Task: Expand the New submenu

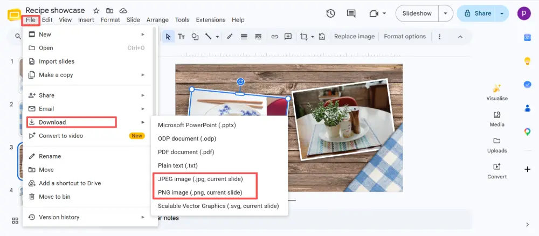Action: coord(143,34)
